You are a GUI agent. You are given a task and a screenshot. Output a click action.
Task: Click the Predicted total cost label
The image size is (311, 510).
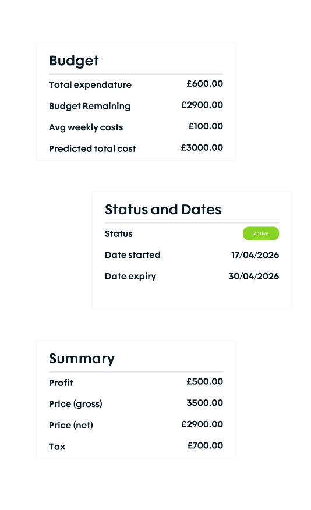click(x=92, y=148)
